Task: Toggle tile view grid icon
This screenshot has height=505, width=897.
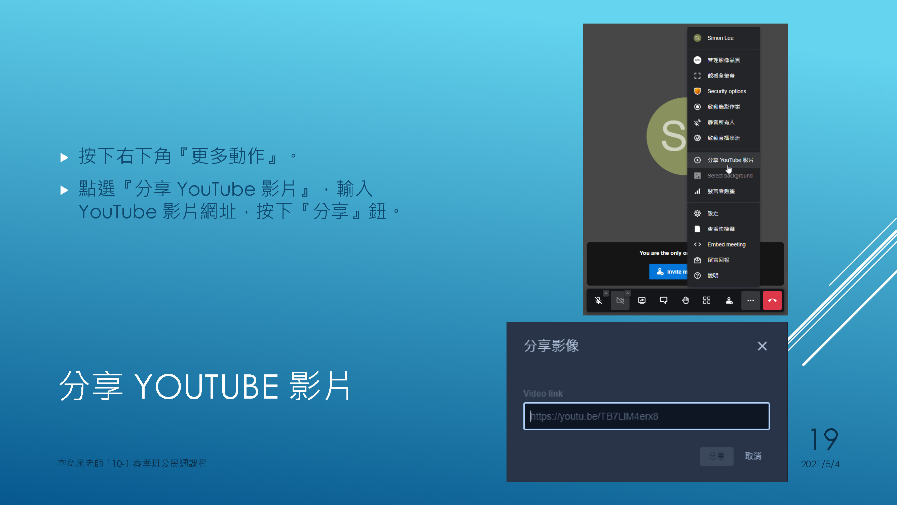Action: tap(707, 300)
